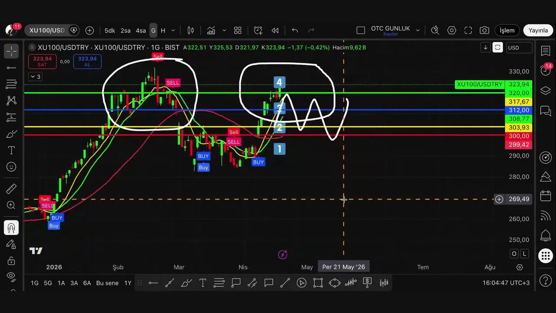This screenshot has width=556, height=313.
Task: Open chart settings hexagon icon
Action: click(452, 30)
